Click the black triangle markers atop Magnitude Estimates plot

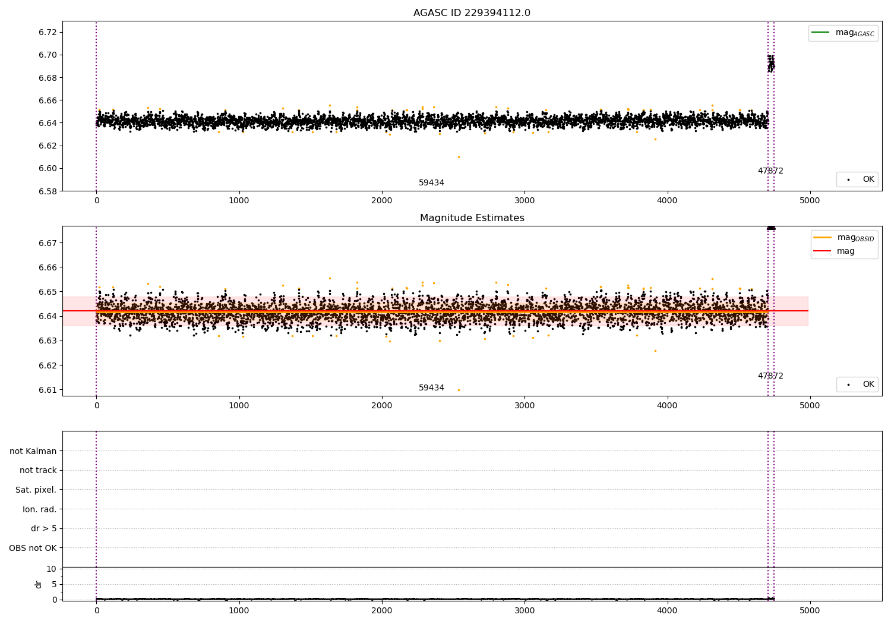(771, 228)
